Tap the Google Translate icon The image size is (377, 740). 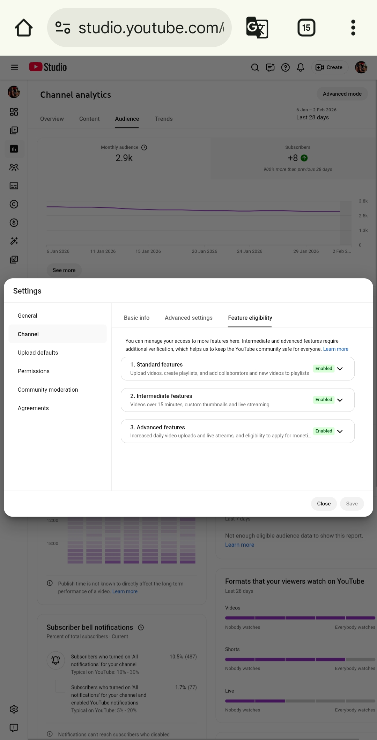[x=257, y=28]
